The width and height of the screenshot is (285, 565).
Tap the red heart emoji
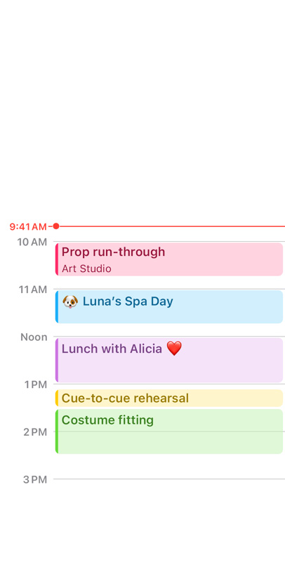[174, 349]
